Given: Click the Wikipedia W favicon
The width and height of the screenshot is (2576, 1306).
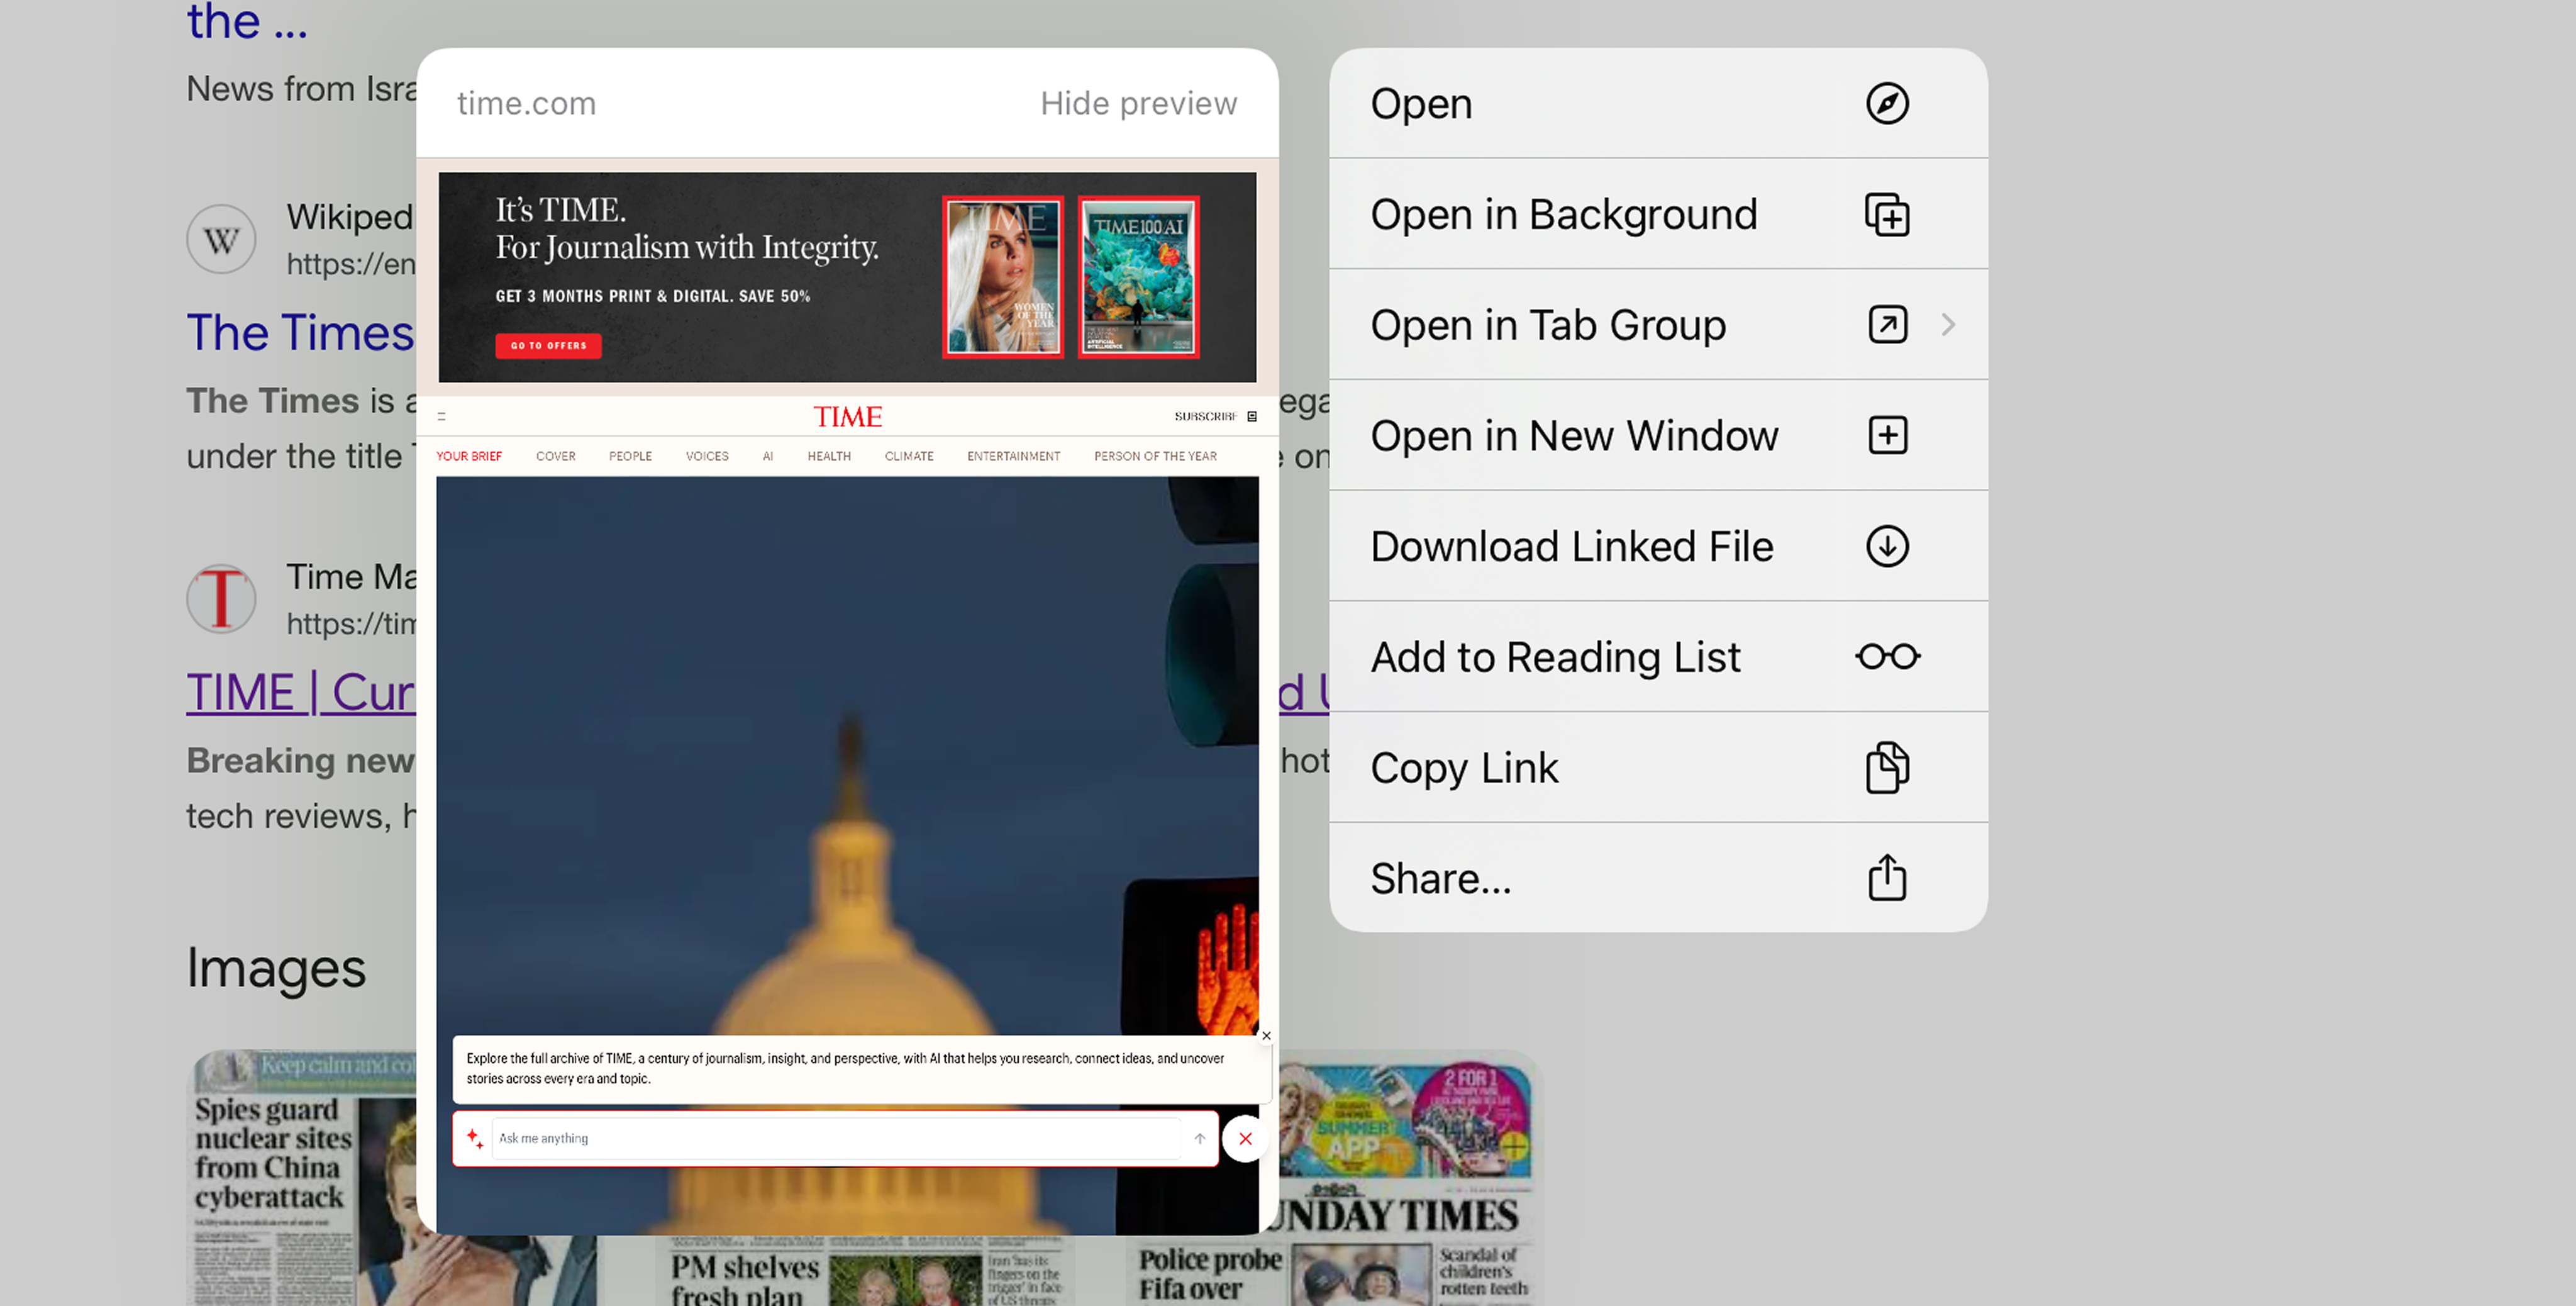Looking at the screenshot, I should tap(221, 240).
